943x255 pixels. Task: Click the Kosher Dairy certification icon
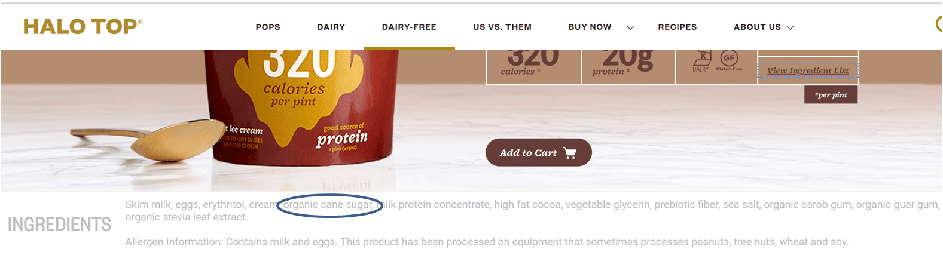point(701,61)
